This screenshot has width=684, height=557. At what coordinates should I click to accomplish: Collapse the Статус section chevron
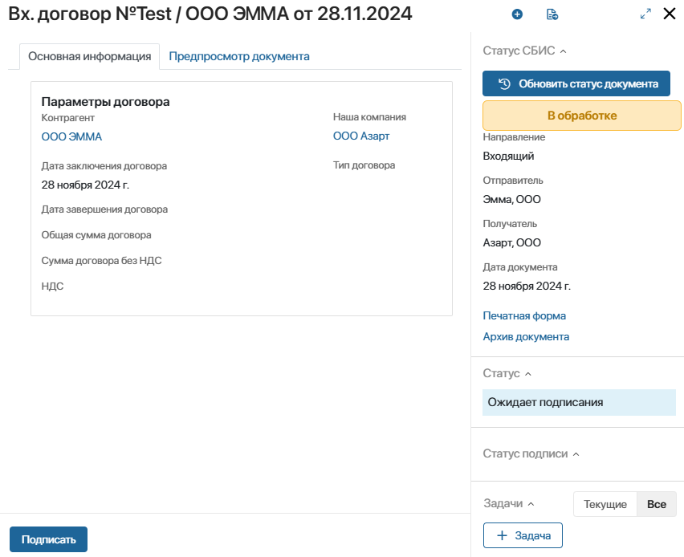tap(528, 374)
